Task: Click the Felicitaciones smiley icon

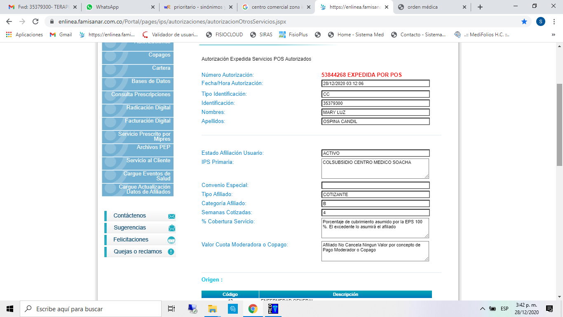Action: [x=171, y=240]
